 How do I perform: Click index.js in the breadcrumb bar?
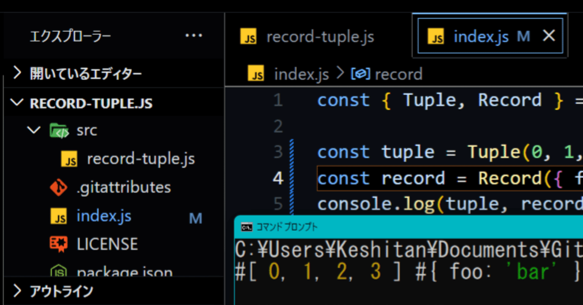click(x=302, y=73)
